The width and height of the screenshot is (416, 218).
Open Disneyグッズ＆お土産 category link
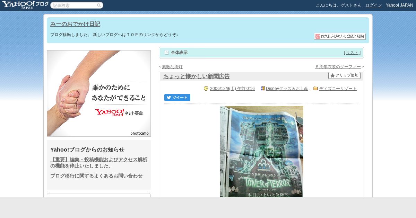287,89
